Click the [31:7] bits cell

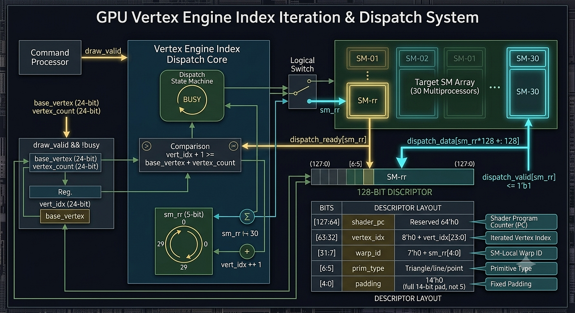click(327, 253)
